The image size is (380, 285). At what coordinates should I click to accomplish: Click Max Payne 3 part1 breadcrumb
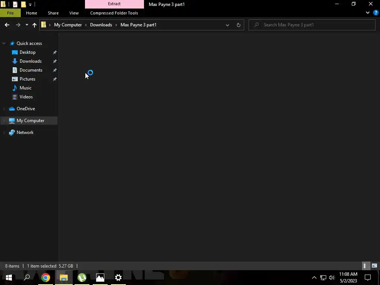pyautogui.click(x=138, y=25)
